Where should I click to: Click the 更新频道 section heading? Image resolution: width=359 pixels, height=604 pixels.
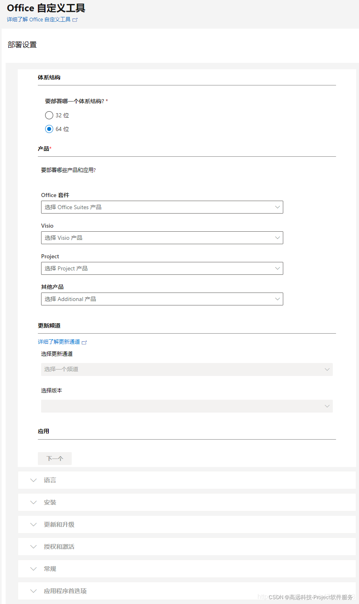[49, 326]
